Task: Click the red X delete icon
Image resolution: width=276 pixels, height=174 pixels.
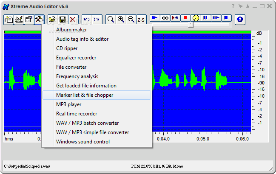Action: click(x=73, y=20)
